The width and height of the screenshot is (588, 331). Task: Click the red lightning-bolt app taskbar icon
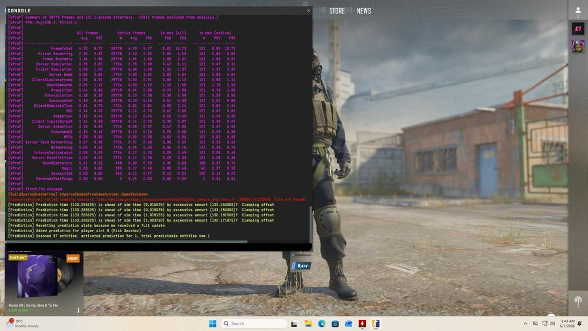[x=362, y=323]
